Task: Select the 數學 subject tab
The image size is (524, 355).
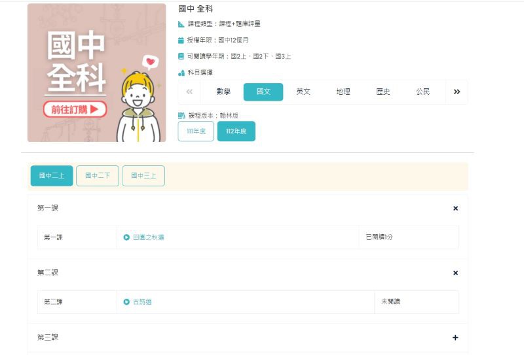Action: point(223,92)
